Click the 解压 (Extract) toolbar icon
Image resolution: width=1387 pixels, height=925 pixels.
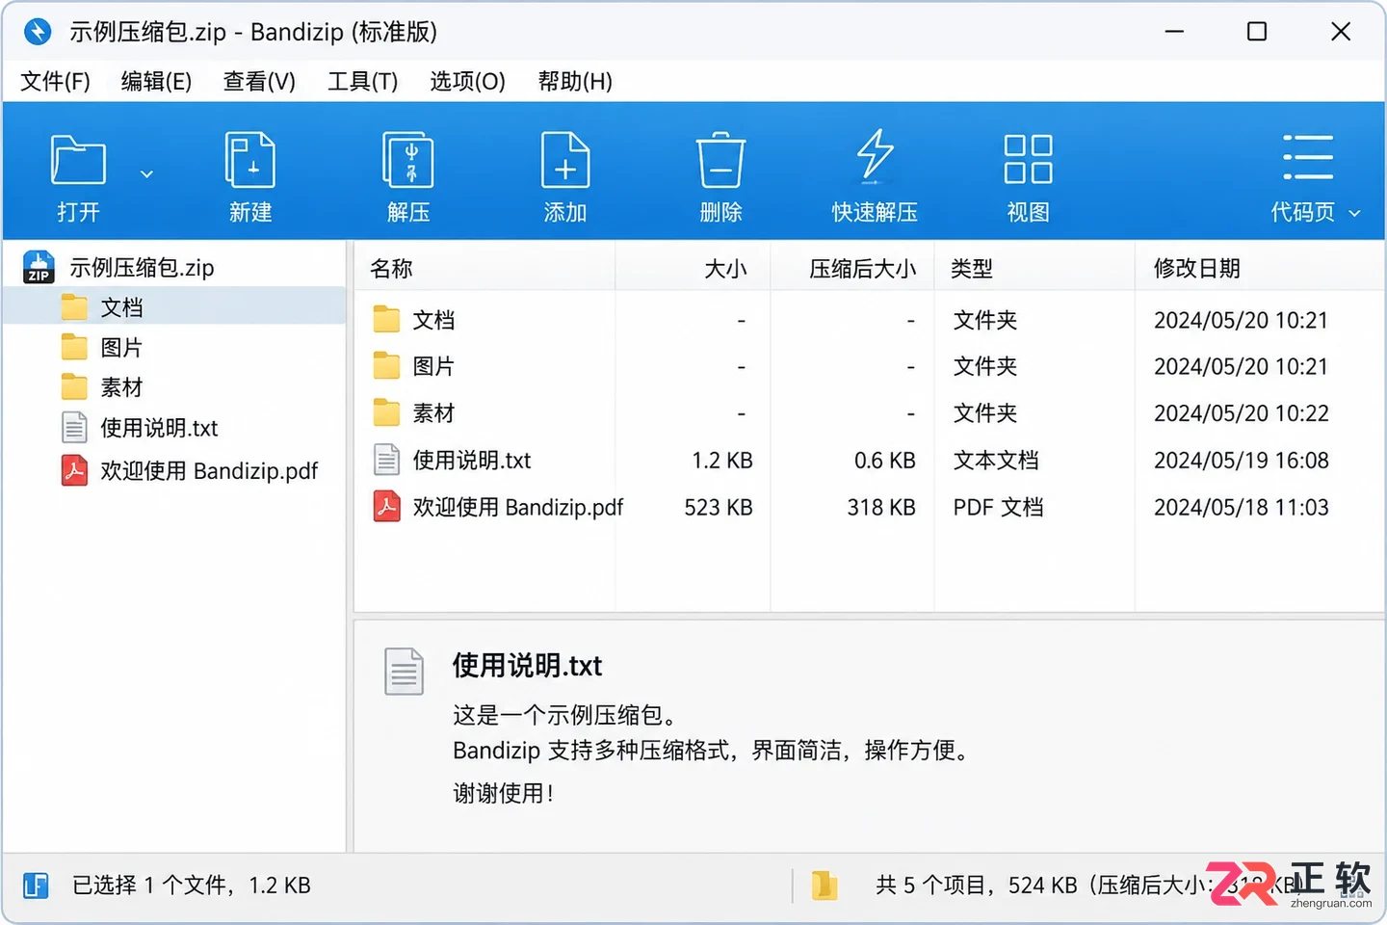[x=408, y=160]
